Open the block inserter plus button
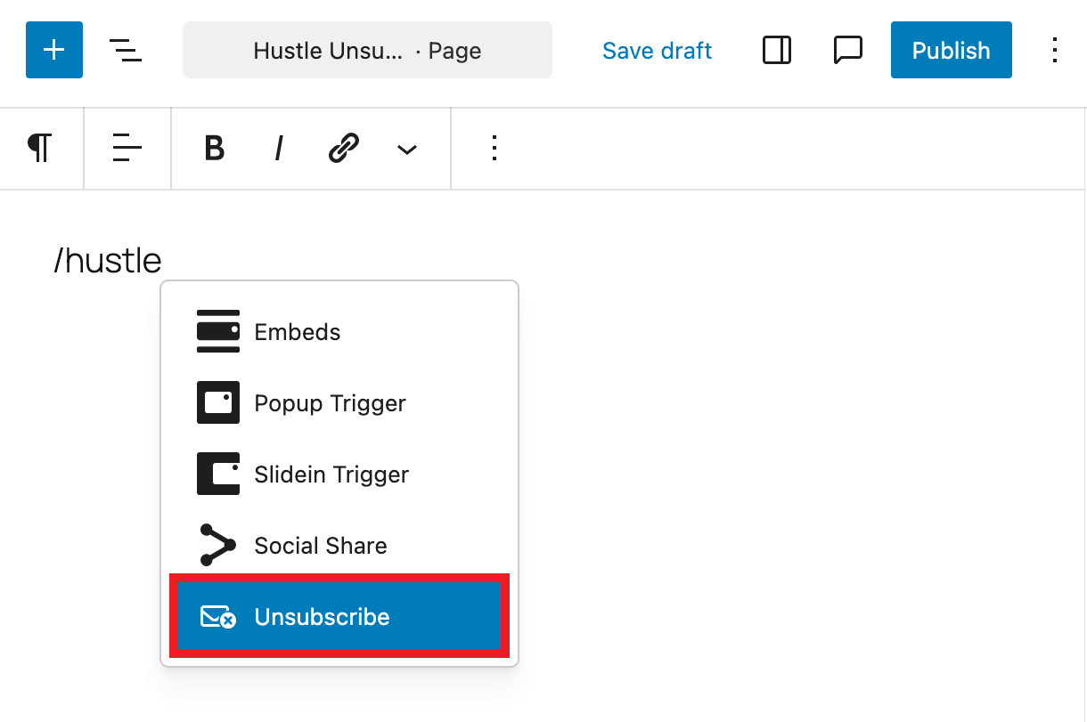Image resolution: width=1087 pixels, height=722 pixels. [54, 50]
